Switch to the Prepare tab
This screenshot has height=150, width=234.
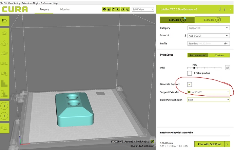(x=44, y=9)
